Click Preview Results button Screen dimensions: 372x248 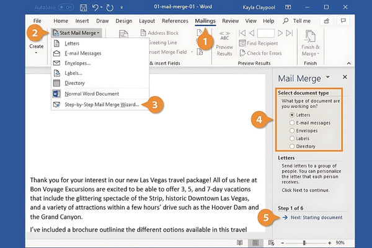(x=224, y=43)
